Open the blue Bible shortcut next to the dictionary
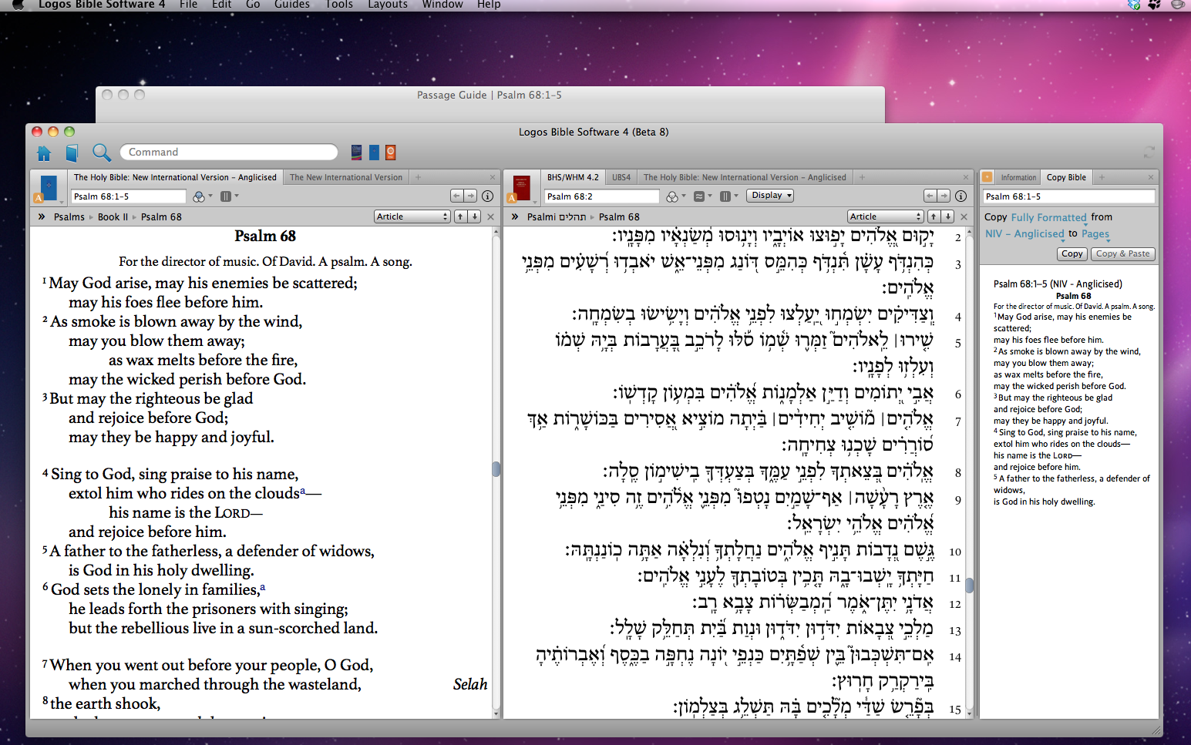Image resolution: width=1191 pixels, height=745 pixels. pyautogui.click(x=374, y=153)
